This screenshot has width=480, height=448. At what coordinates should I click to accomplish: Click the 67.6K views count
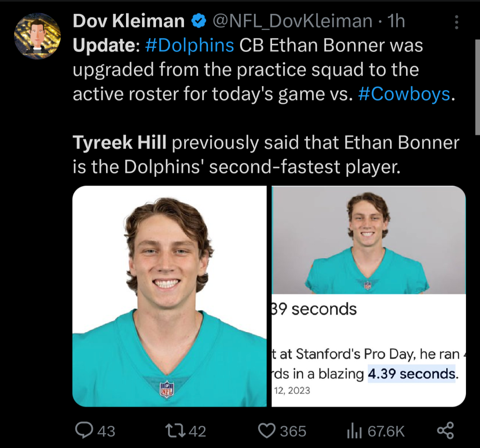(386, 431)
